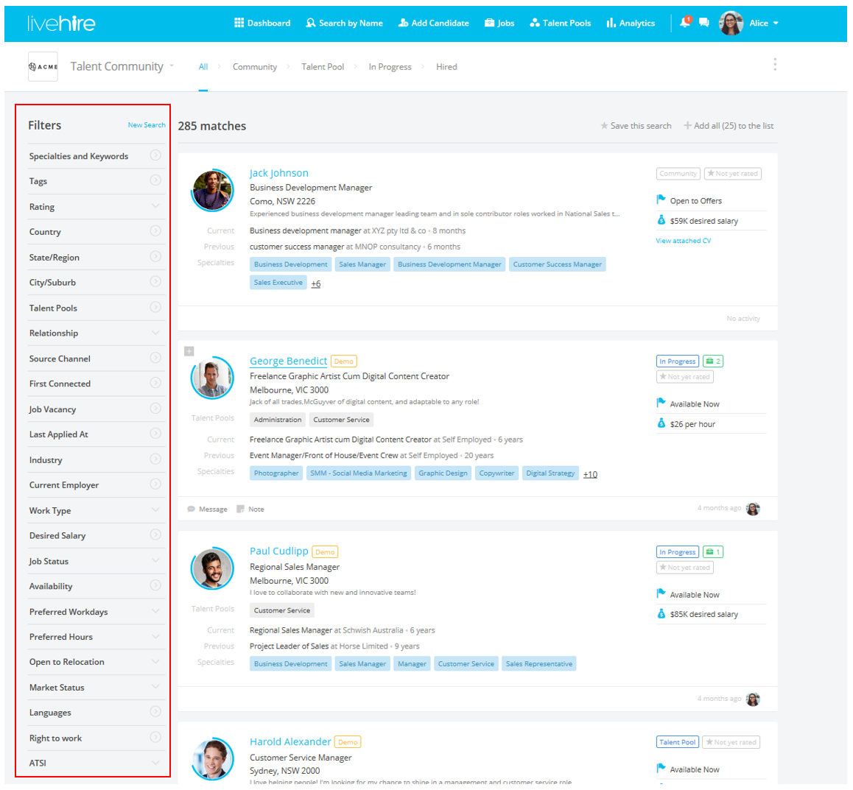This screenshot has height=790, width=853.
Task: Click the jobs briefcase badge on Paul Cudlipp
Action: 712,551
